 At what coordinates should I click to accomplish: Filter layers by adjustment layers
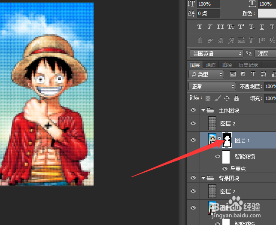point(243,74)
